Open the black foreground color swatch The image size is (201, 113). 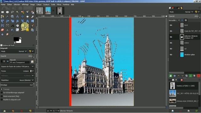(16, 39)
